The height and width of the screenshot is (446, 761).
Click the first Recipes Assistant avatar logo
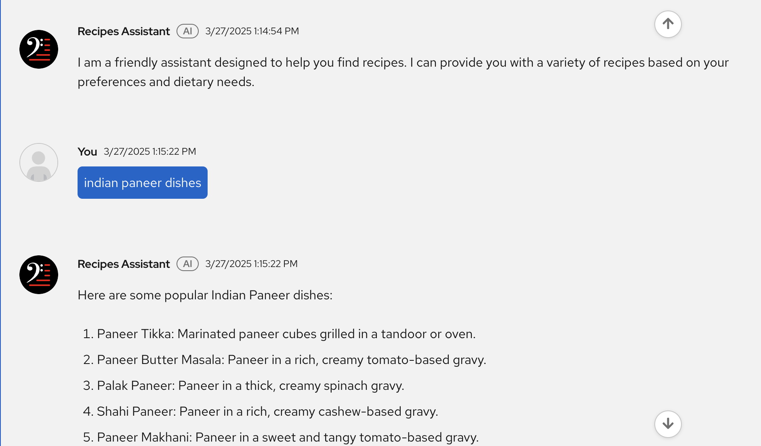click(x=39, y=49)
